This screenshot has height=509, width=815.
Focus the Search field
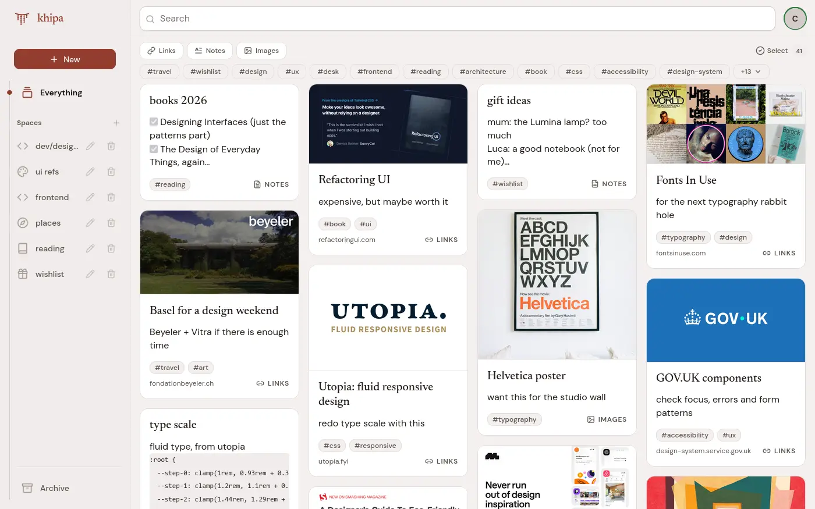tap(458, 19)
